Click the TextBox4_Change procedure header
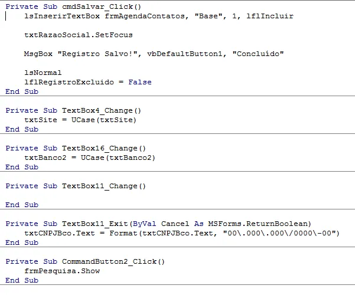355x295 pixels. [x=73, y=111]
